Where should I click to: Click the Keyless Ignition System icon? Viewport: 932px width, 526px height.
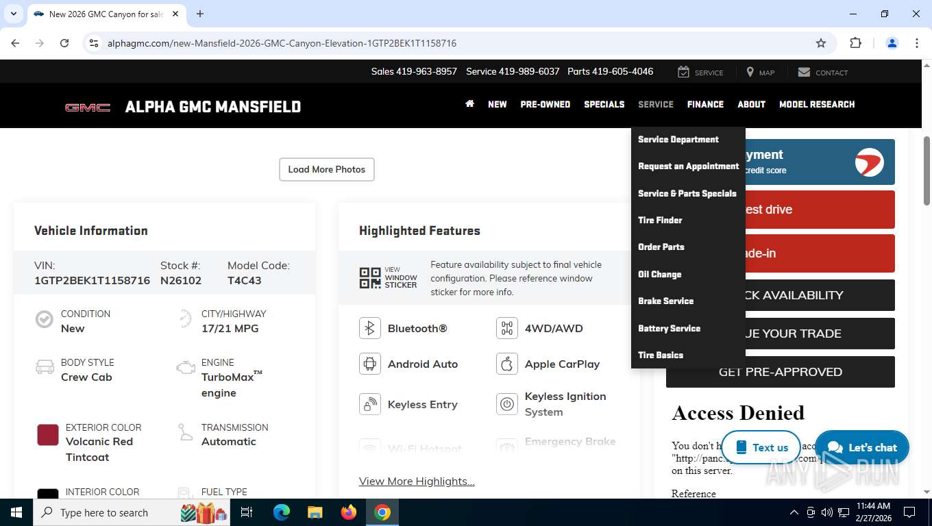507,404
